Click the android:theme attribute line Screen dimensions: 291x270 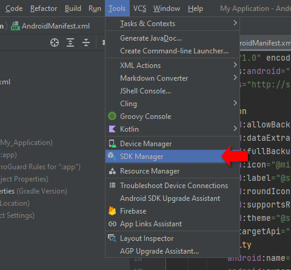point(266,218)
